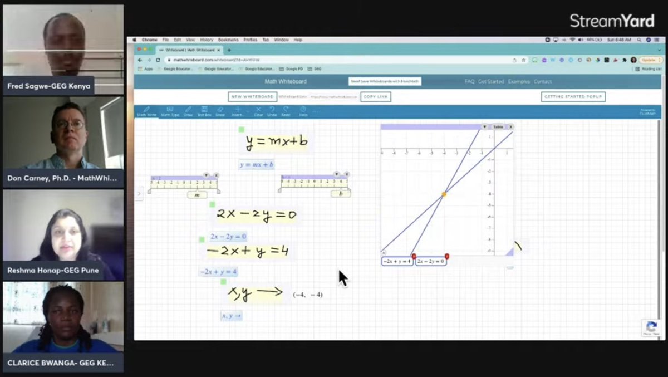Open the Examples link
Viewport: 668px width, 377px height.
pos(519,81)
